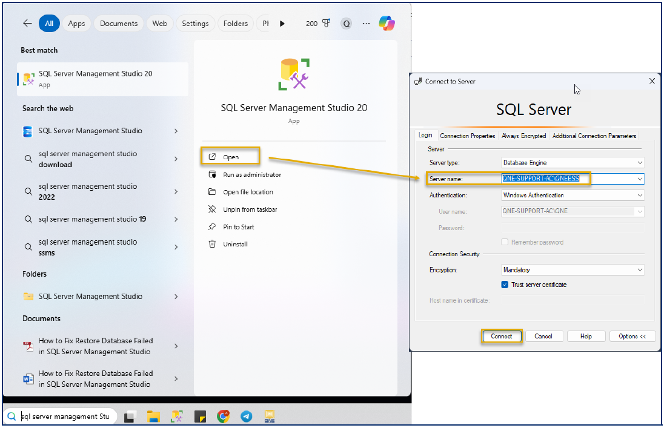664x428 pixels.
Task: Expand 'sql server management studio download' suggestion
Action: pyautogui.click(x=176, y=159)
